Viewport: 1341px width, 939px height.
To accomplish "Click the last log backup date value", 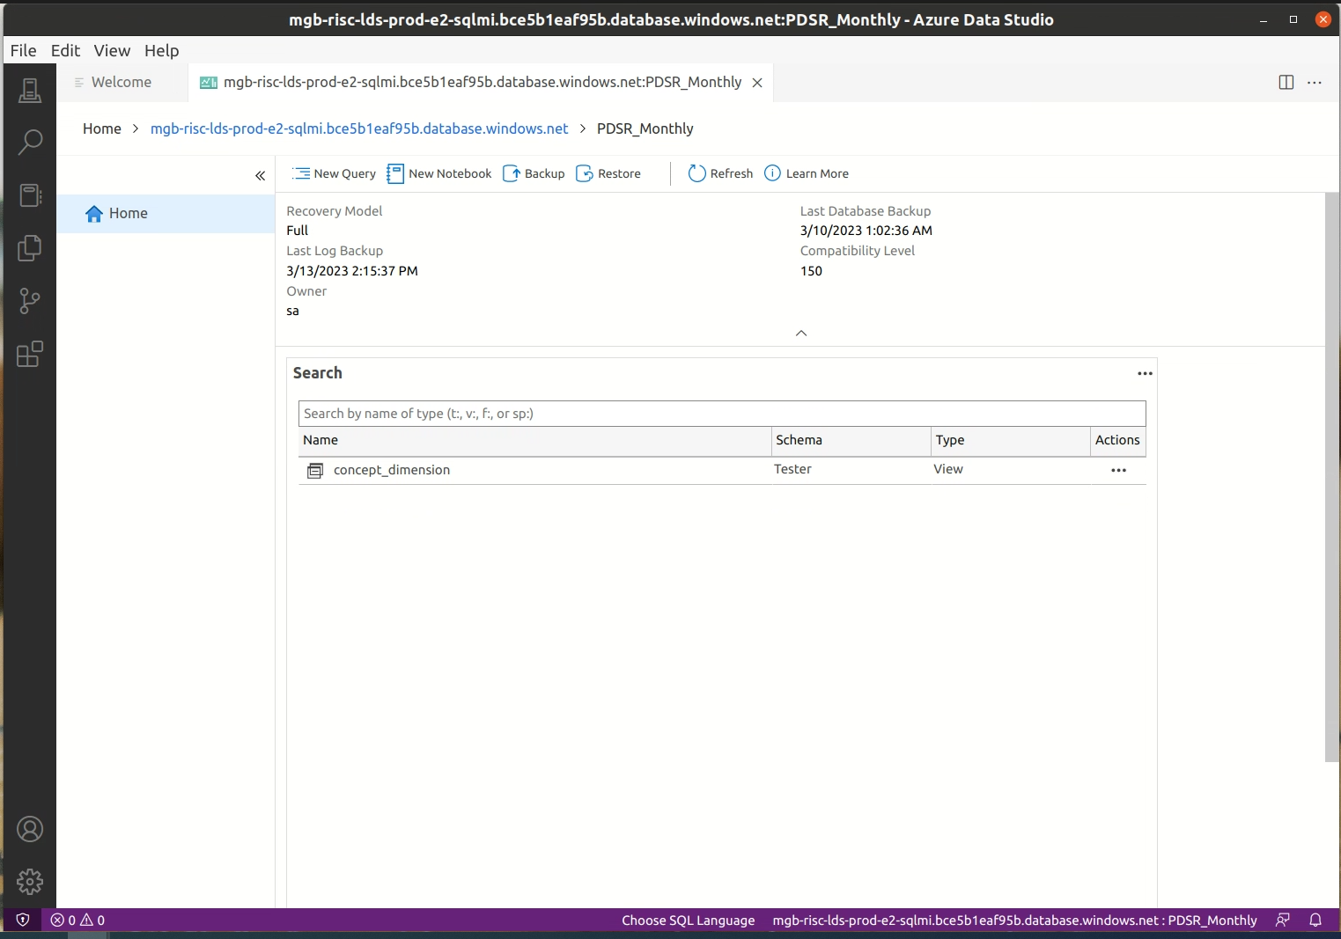I will pos(352,271).
